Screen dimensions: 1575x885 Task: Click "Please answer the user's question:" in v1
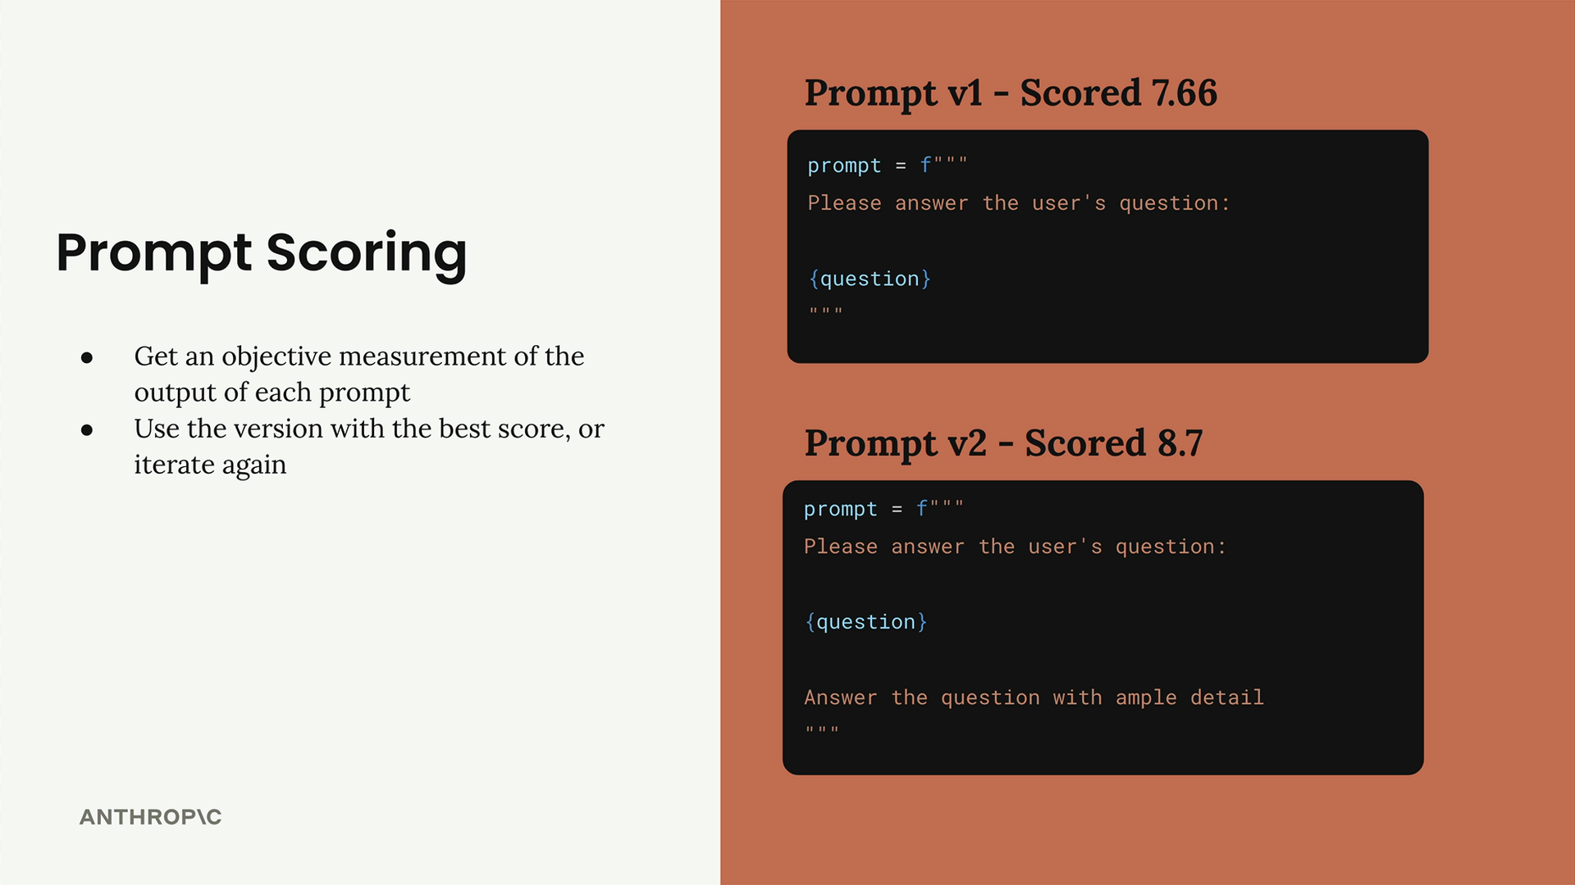pyautogui.click(x=1019, y=203)
